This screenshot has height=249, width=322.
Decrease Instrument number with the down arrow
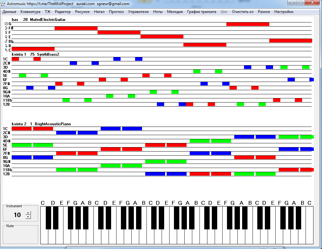coord(28,217)
